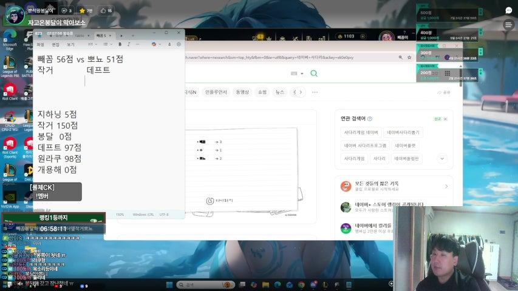
Task: Open the chat bubble icon on the stream overlay
Action: [x=509, y=10]
